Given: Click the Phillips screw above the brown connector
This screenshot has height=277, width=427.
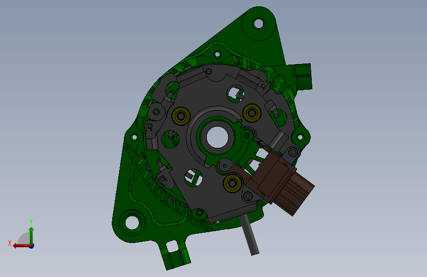Looking at the screenshot, I should tap(293, 152).
